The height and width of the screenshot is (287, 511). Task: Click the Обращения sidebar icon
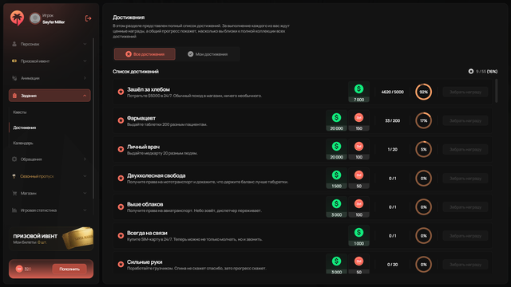click(x=14, y=159)
